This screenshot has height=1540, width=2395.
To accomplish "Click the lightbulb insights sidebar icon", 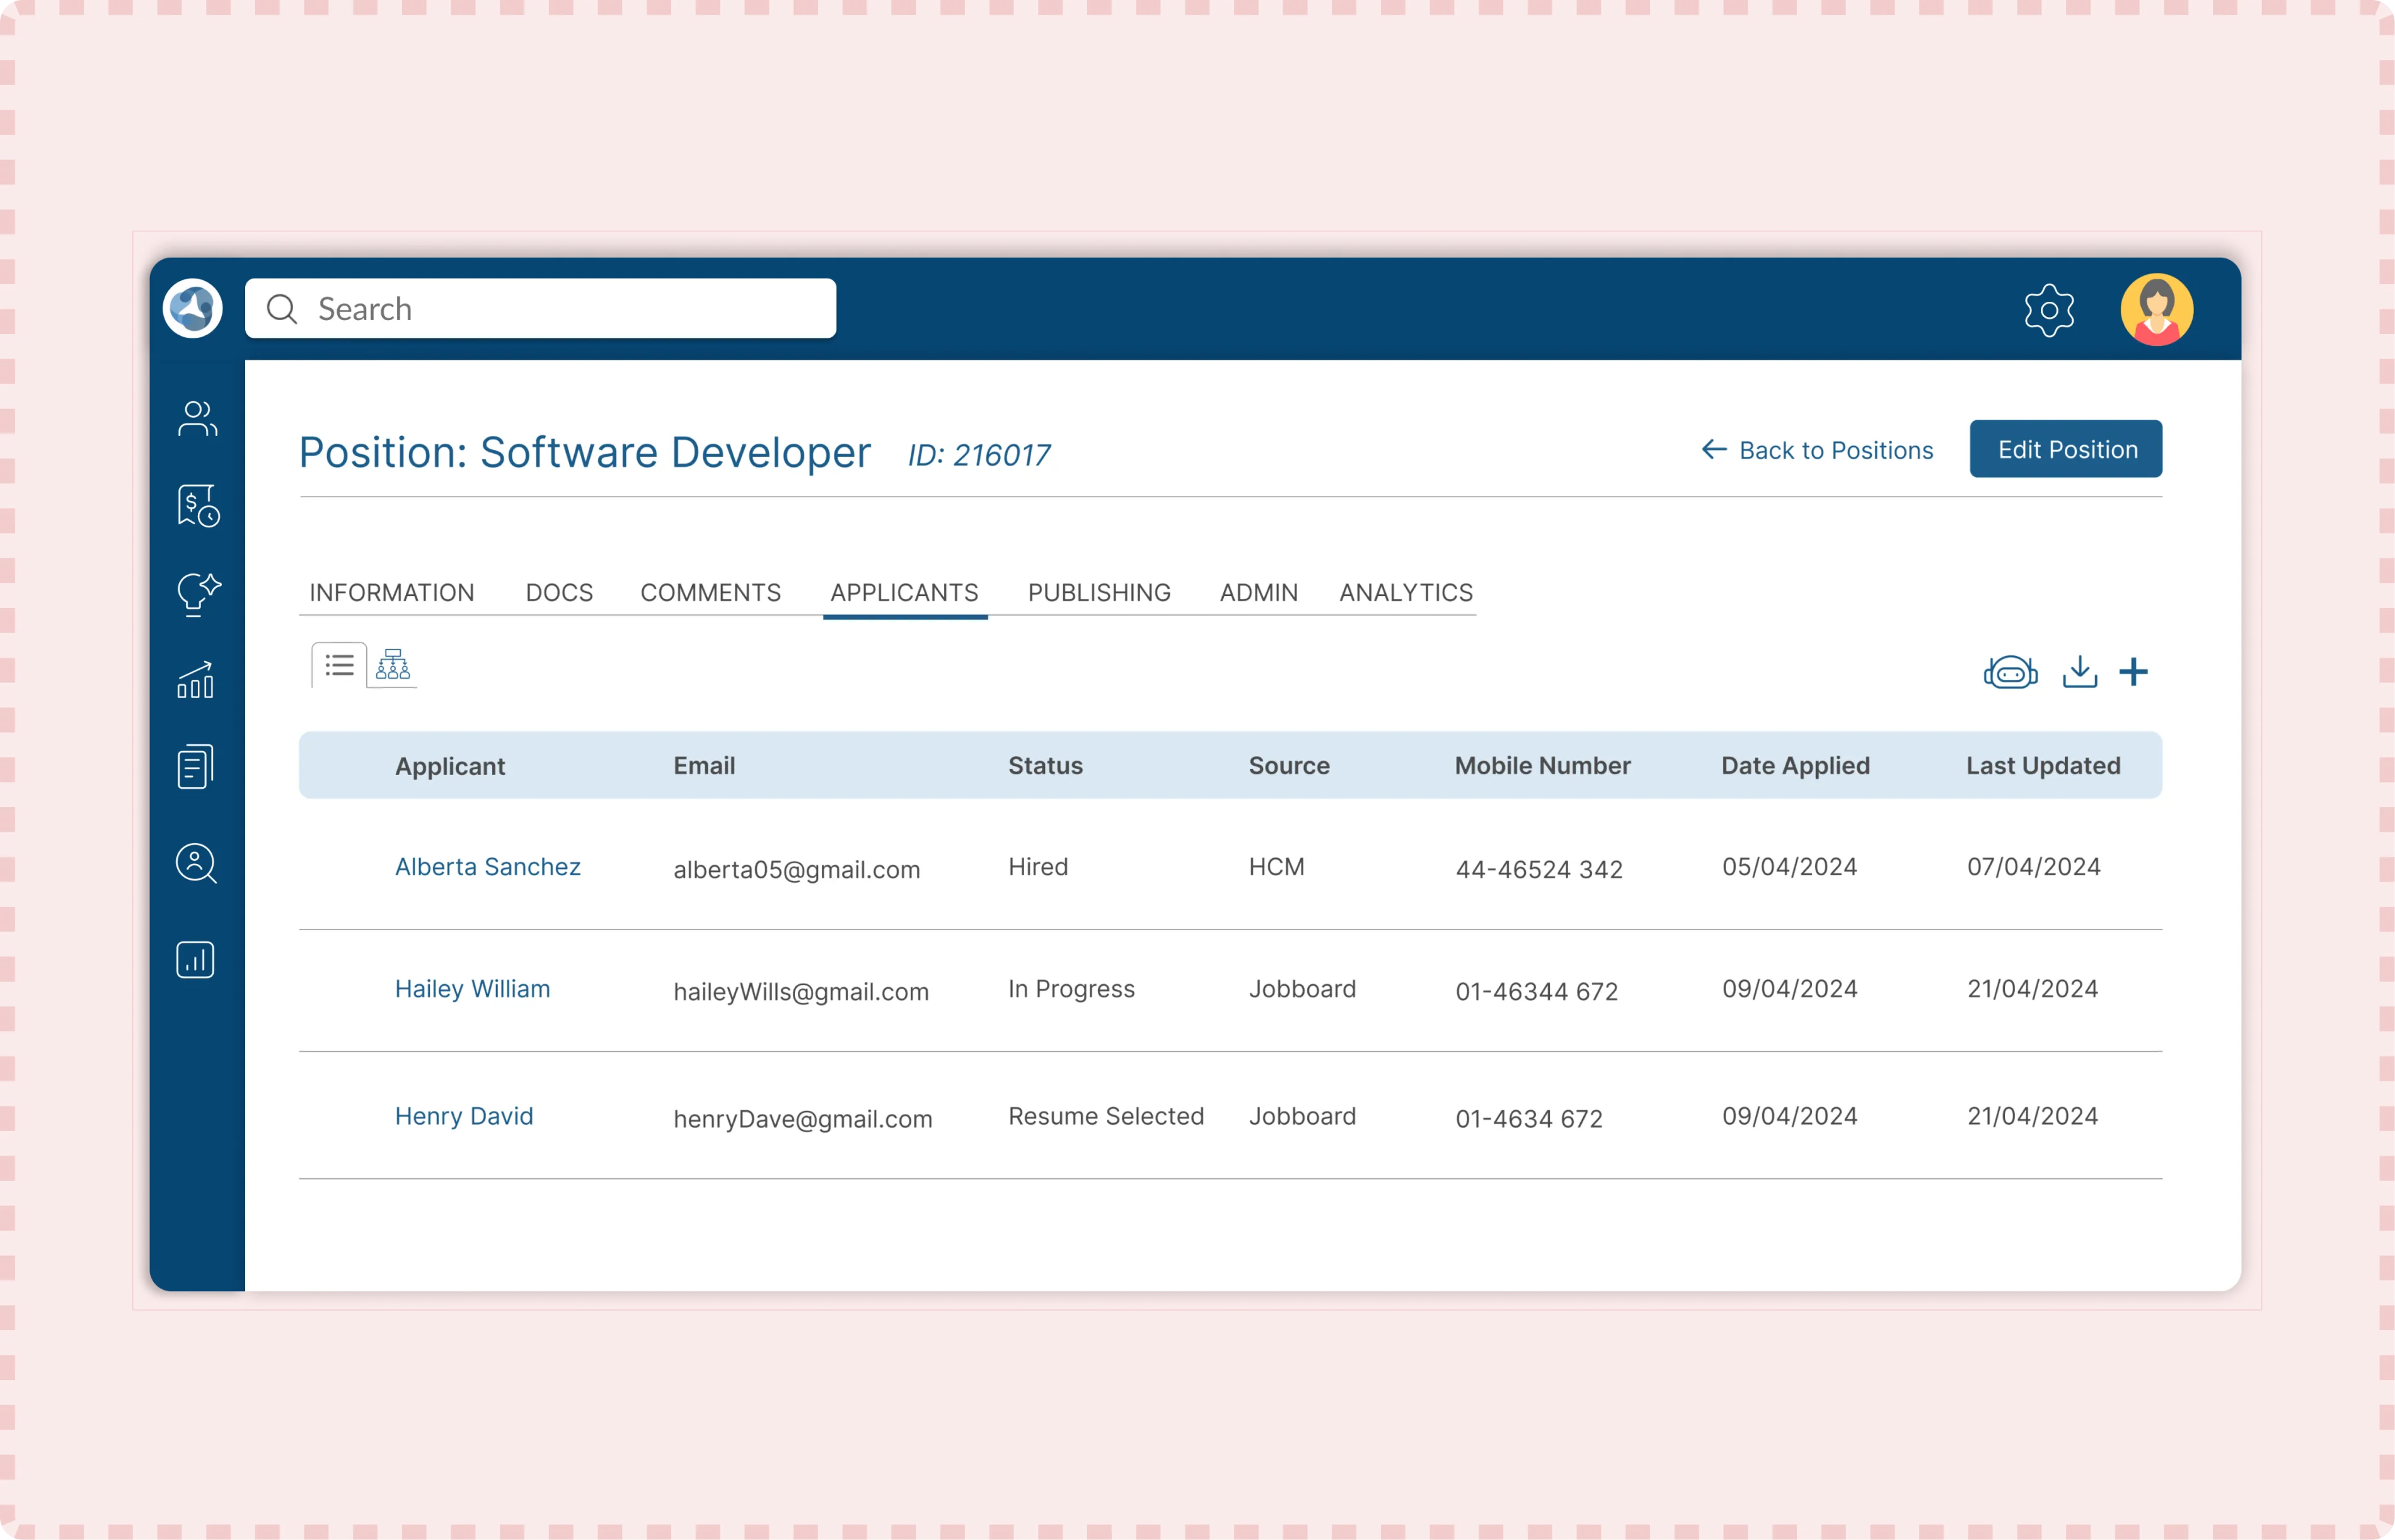I will (197, 594).
